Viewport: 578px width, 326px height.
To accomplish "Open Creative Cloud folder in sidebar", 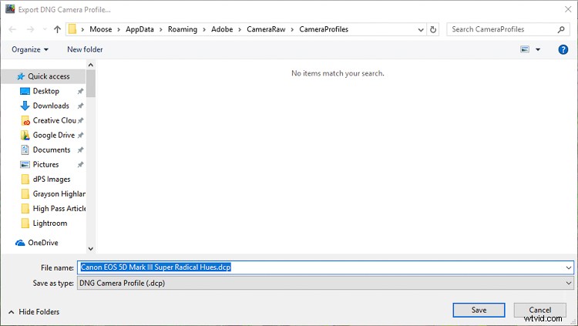I will pyautogui.click(x=54, y=120).
